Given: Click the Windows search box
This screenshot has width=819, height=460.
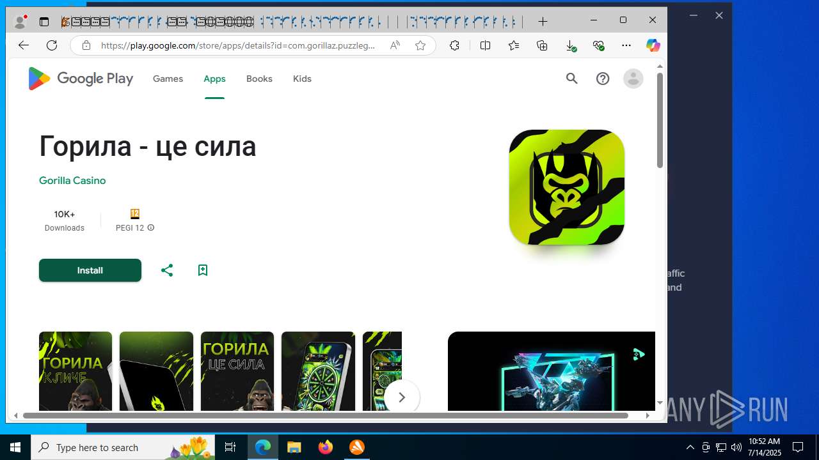Looking at the screenshot, I should click(123, 447).
